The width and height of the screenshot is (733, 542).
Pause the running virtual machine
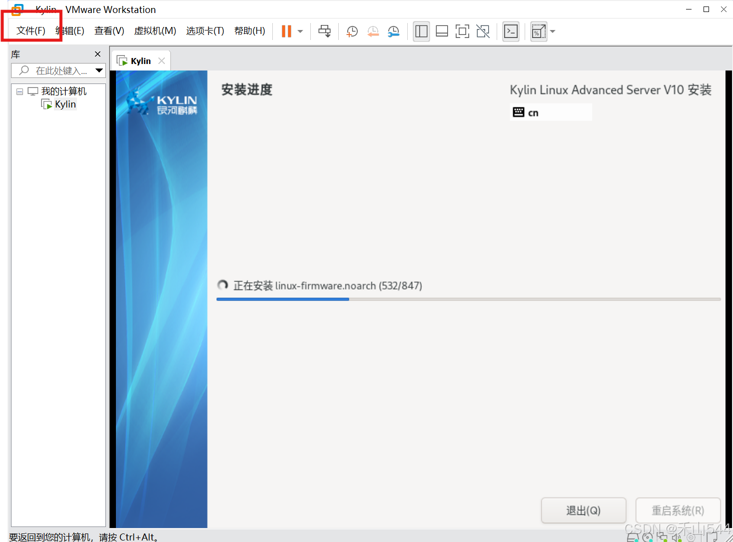coord(286,31)
